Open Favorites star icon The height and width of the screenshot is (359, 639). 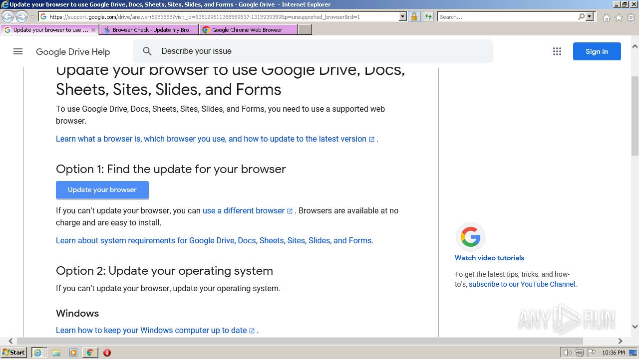coord(619,17)
